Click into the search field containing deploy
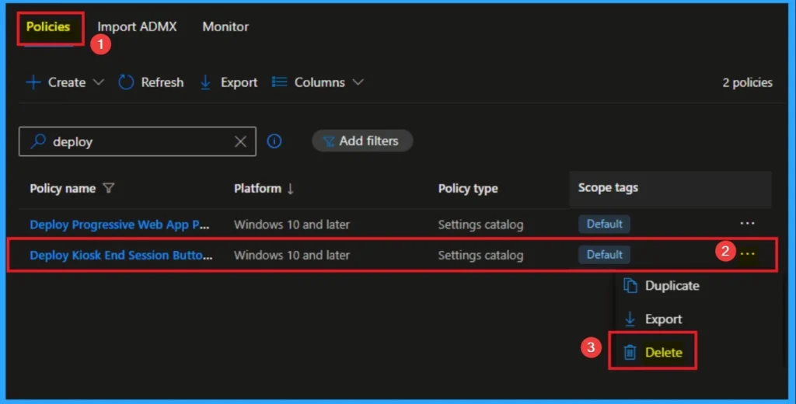The height and width of the screenshot is (404, 796). pos(140,141)
